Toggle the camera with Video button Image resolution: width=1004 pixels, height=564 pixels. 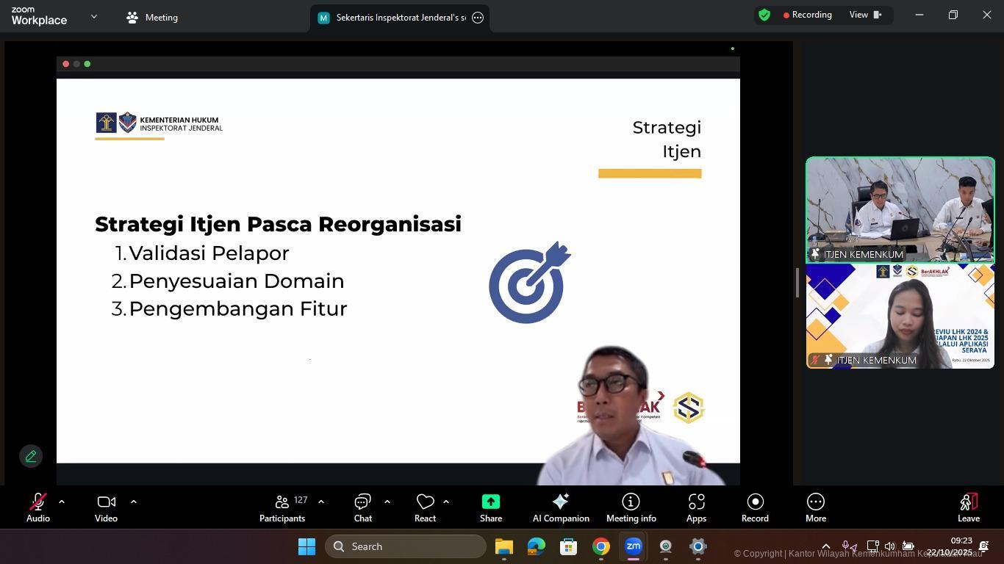click(106, 507)
